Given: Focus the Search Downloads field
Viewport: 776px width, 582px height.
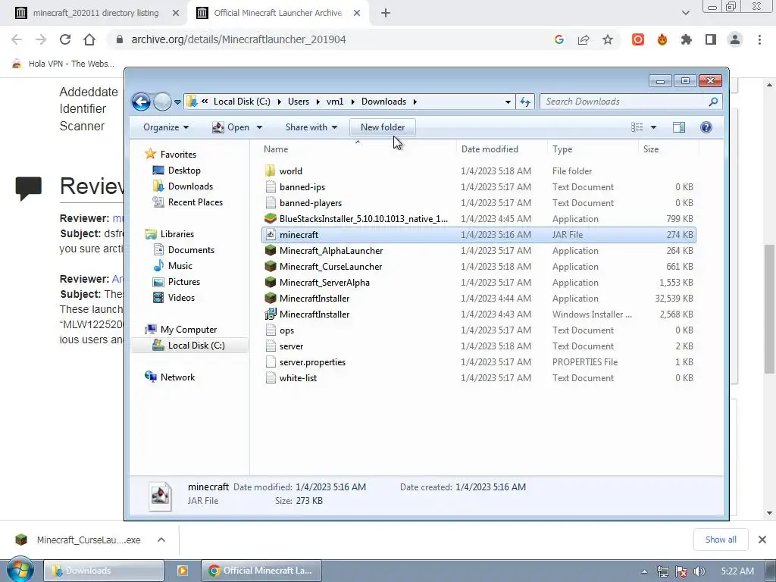Looking at the screenshot, I should pos(625,102).
